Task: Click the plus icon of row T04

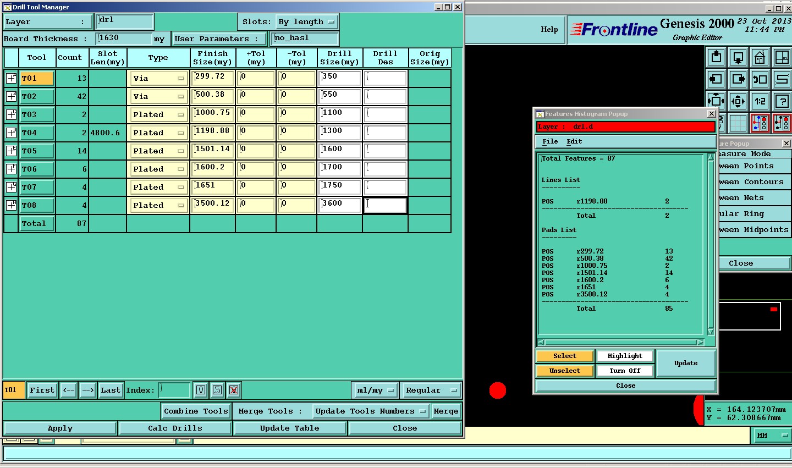Action: tap(11, 133)
